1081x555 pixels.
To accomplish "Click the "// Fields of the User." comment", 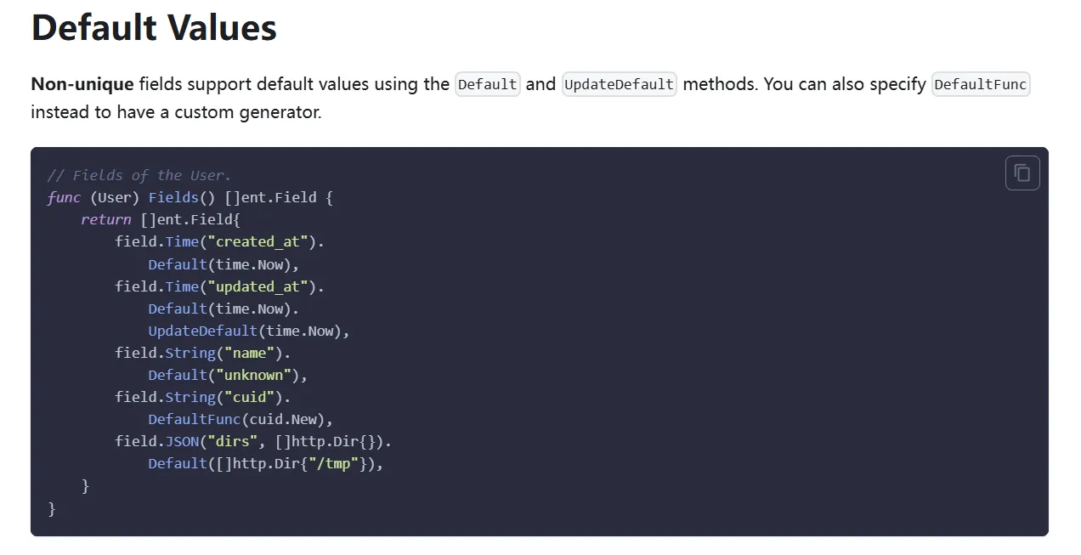I will point(139,175).
